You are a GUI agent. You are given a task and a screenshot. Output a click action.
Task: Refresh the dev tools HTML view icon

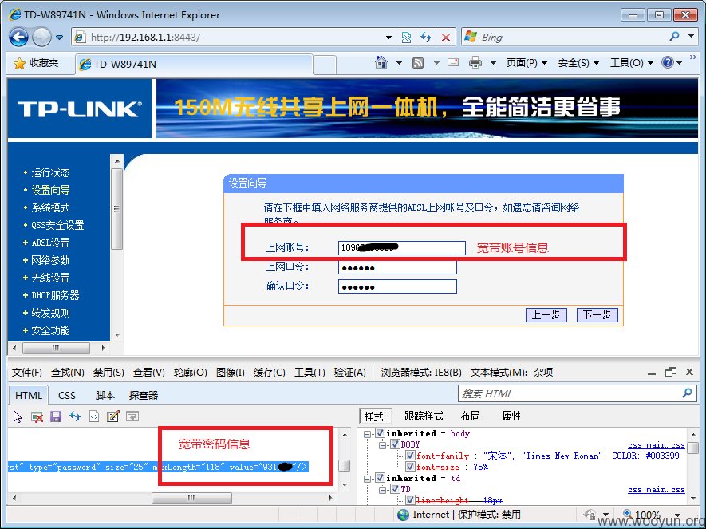coord(75,417)
